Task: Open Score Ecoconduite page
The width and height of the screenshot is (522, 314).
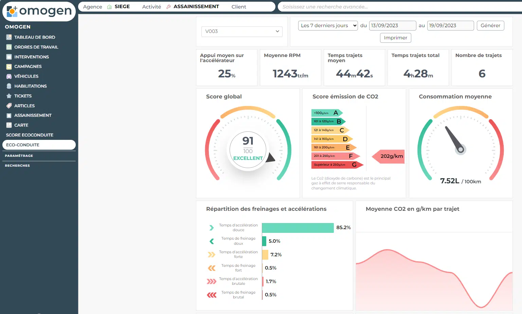Action: click(x=30, y=135)
